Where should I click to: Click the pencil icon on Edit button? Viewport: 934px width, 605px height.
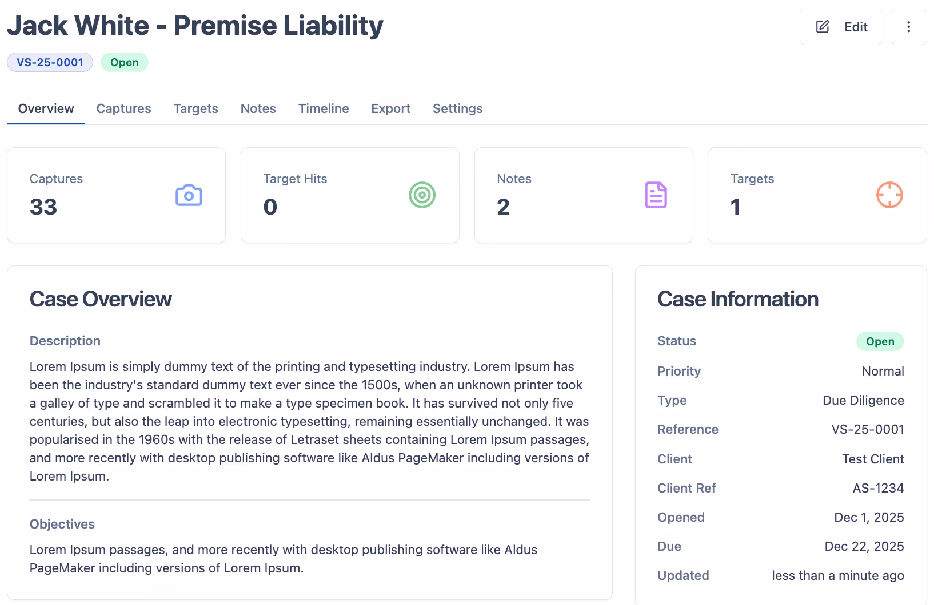(x=823, y=27)
